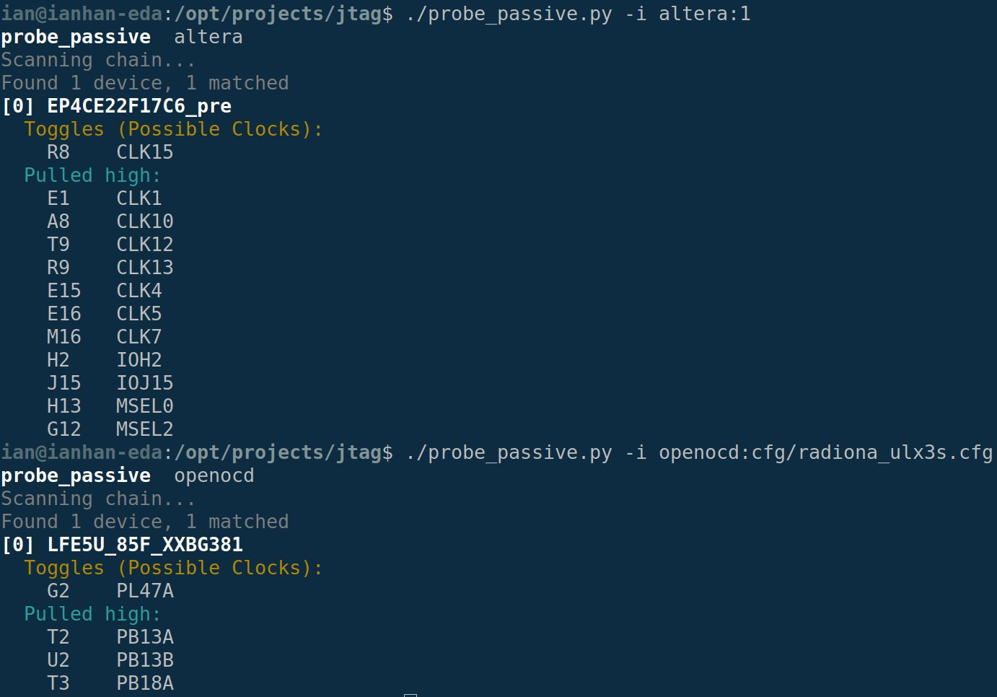The width and height of the screenshot is (997, 697).
Task: Select the CLK15 signal name
Action: coord(144,152)
